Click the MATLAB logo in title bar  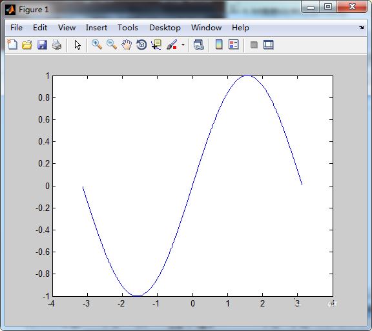[10, 10]
